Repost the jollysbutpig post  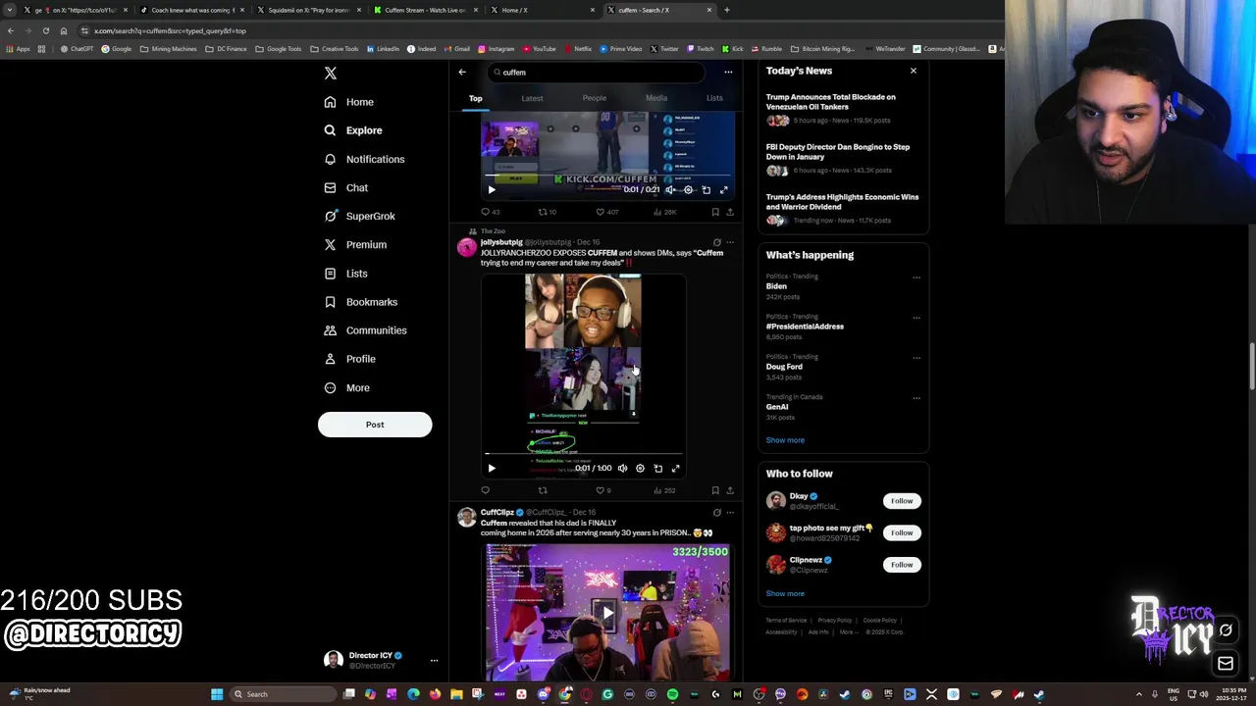543,490
